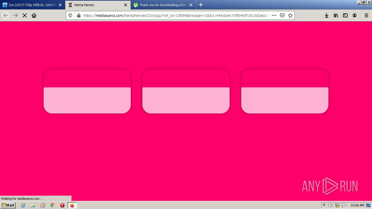Screen dimensions: 372x209
Task: Go back to the previous page
Action: pos(6,15)
